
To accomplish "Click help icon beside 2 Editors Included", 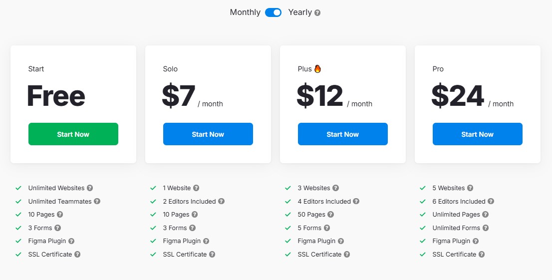I will (222, 202).
